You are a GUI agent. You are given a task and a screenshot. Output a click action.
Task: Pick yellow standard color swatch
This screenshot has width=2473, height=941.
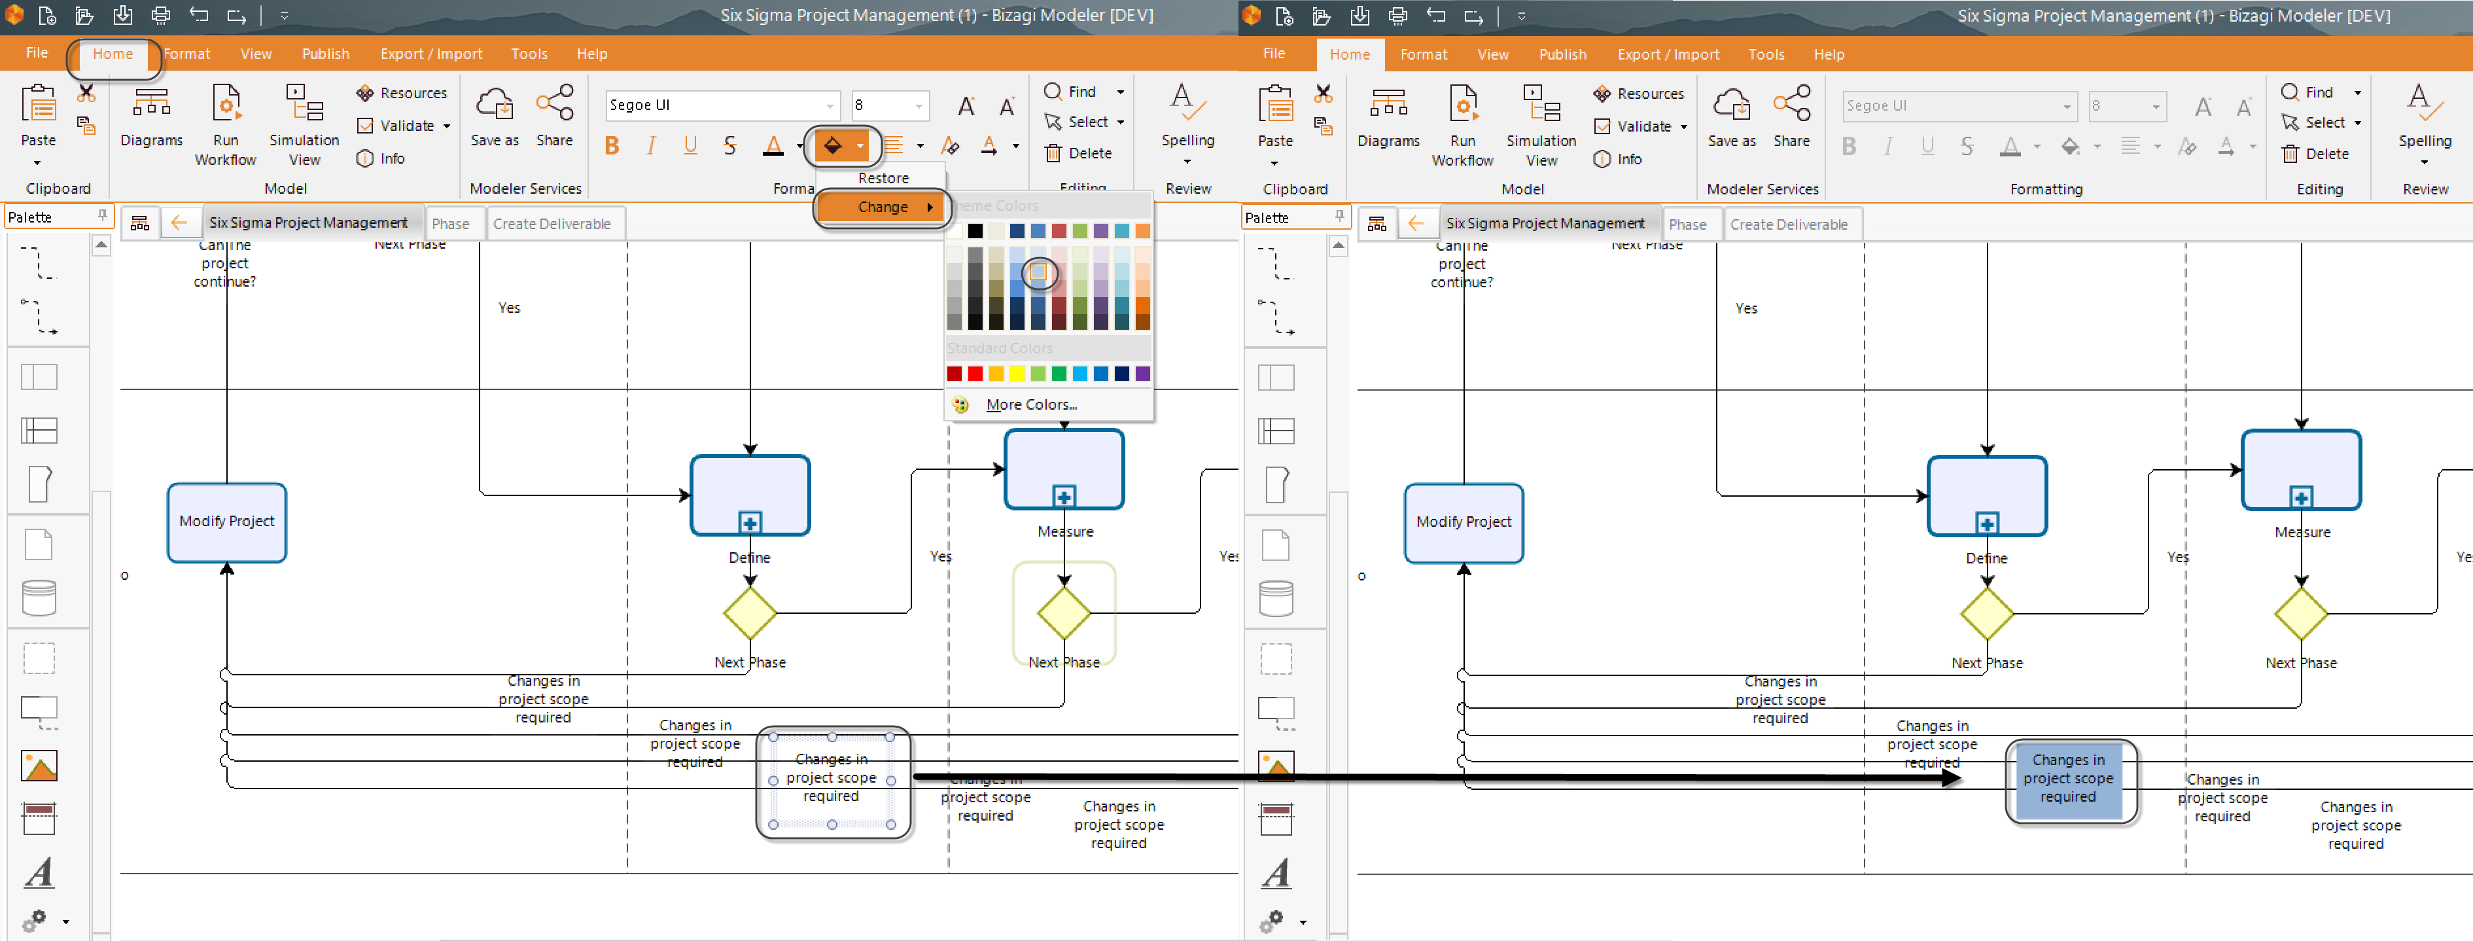(x=1017, y=374)
